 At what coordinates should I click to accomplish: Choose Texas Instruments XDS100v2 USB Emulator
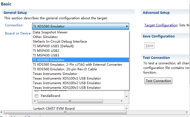pyautogui.click(x=67, y=83)
